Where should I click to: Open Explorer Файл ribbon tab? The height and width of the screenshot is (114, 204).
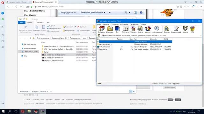(22, 22)
